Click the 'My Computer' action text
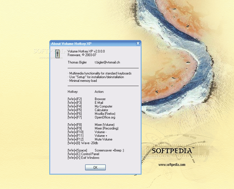This screenshot has width=234, height=189. click(103, 106)
